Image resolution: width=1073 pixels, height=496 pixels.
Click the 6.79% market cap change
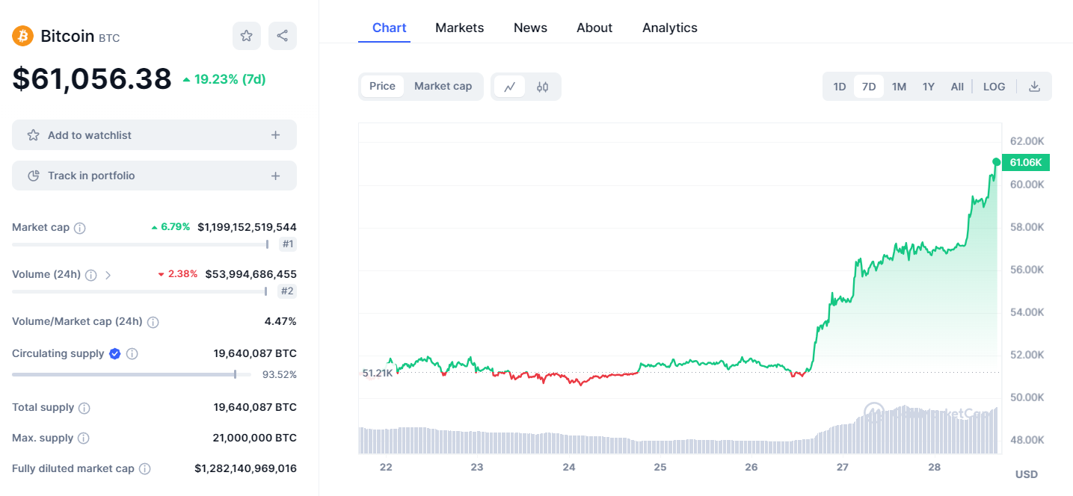(x=170, y=227)
